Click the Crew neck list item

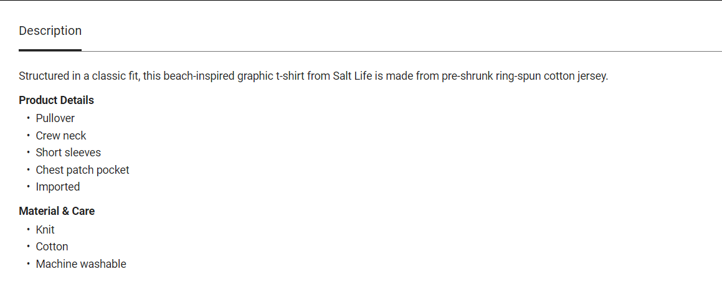click(x=61, y=136)
